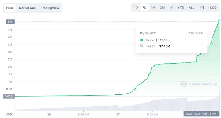Click the tooltip price $5.1309
The width and height of the screenshot is (221, 118).
(161, 40)
